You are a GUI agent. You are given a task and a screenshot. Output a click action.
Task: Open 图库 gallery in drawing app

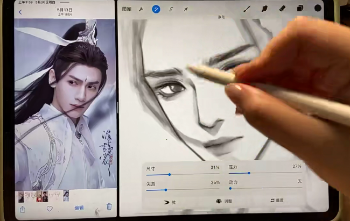[127, 9]
